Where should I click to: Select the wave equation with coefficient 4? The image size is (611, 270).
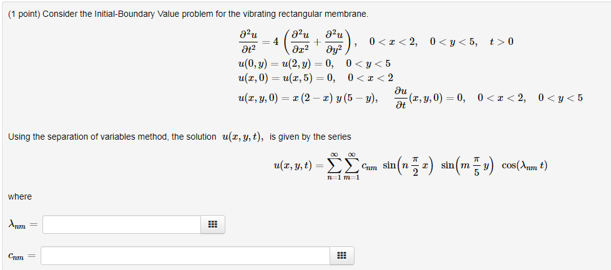(x=296, y=42)
